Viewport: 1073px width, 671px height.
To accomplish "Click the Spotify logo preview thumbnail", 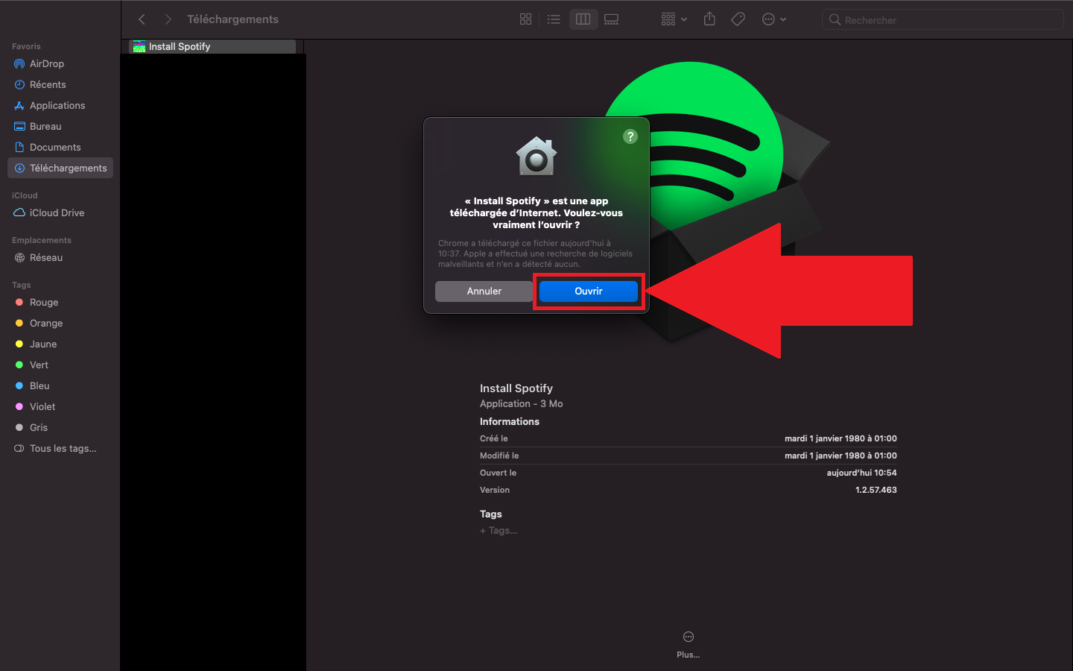I will point(715,201).
